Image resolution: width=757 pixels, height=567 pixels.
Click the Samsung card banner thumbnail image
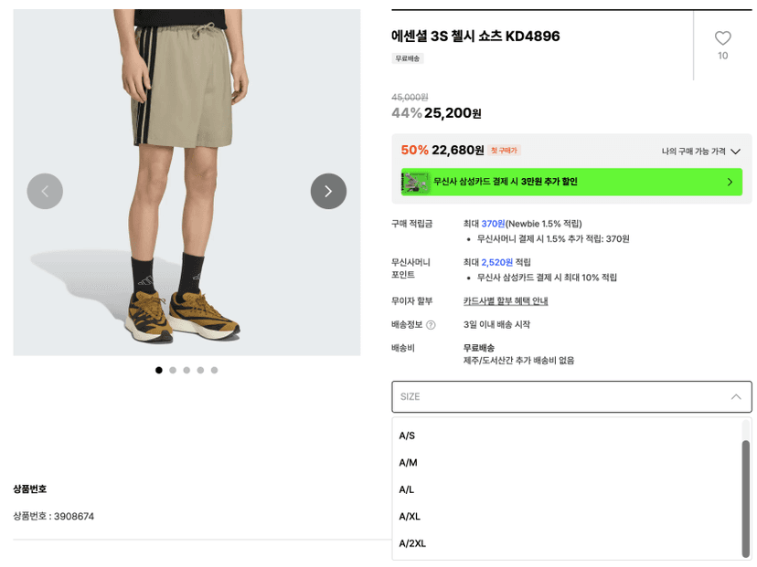click(415, 183)
